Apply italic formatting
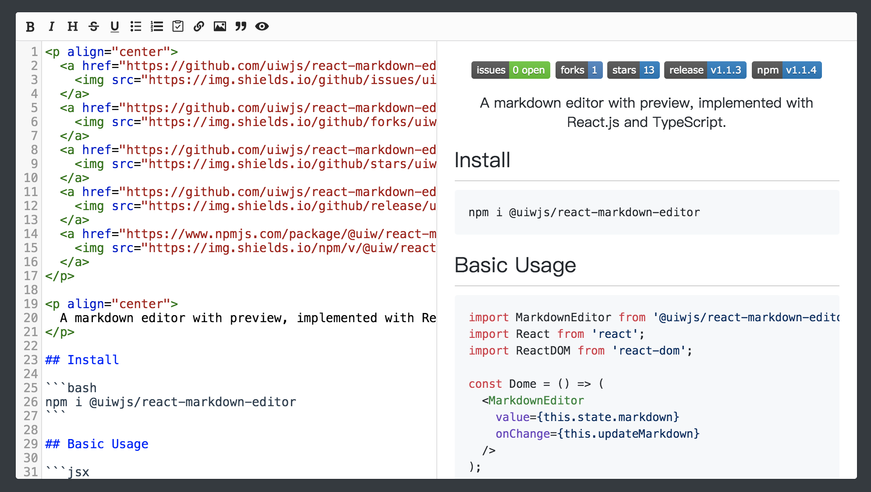 click(x=51, y=26)
